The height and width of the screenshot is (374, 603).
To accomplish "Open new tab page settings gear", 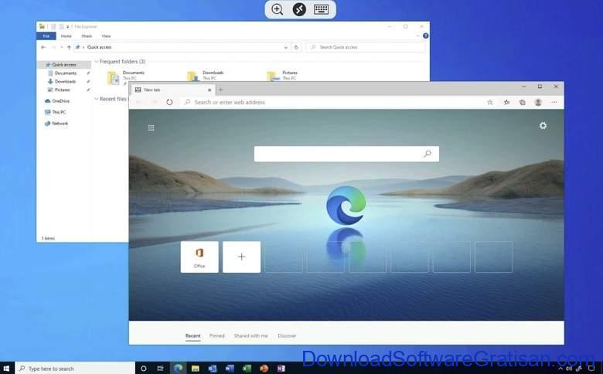I will (543, 126).
